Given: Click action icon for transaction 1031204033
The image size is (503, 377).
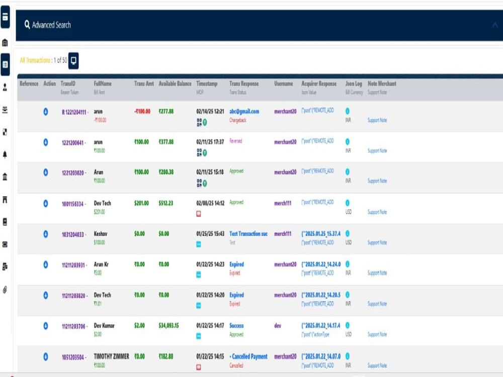Looking at the screenshot, I should [x=46, y=234].
